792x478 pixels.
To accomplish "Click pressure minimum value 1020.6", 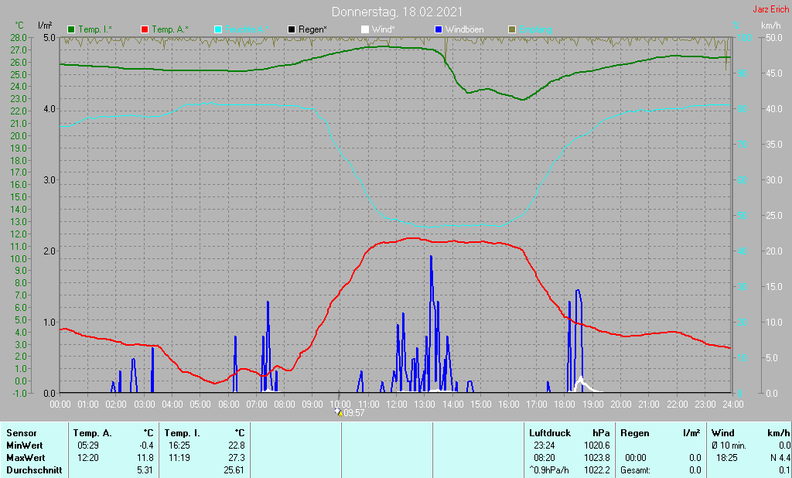I will click(x=597, y=446).
